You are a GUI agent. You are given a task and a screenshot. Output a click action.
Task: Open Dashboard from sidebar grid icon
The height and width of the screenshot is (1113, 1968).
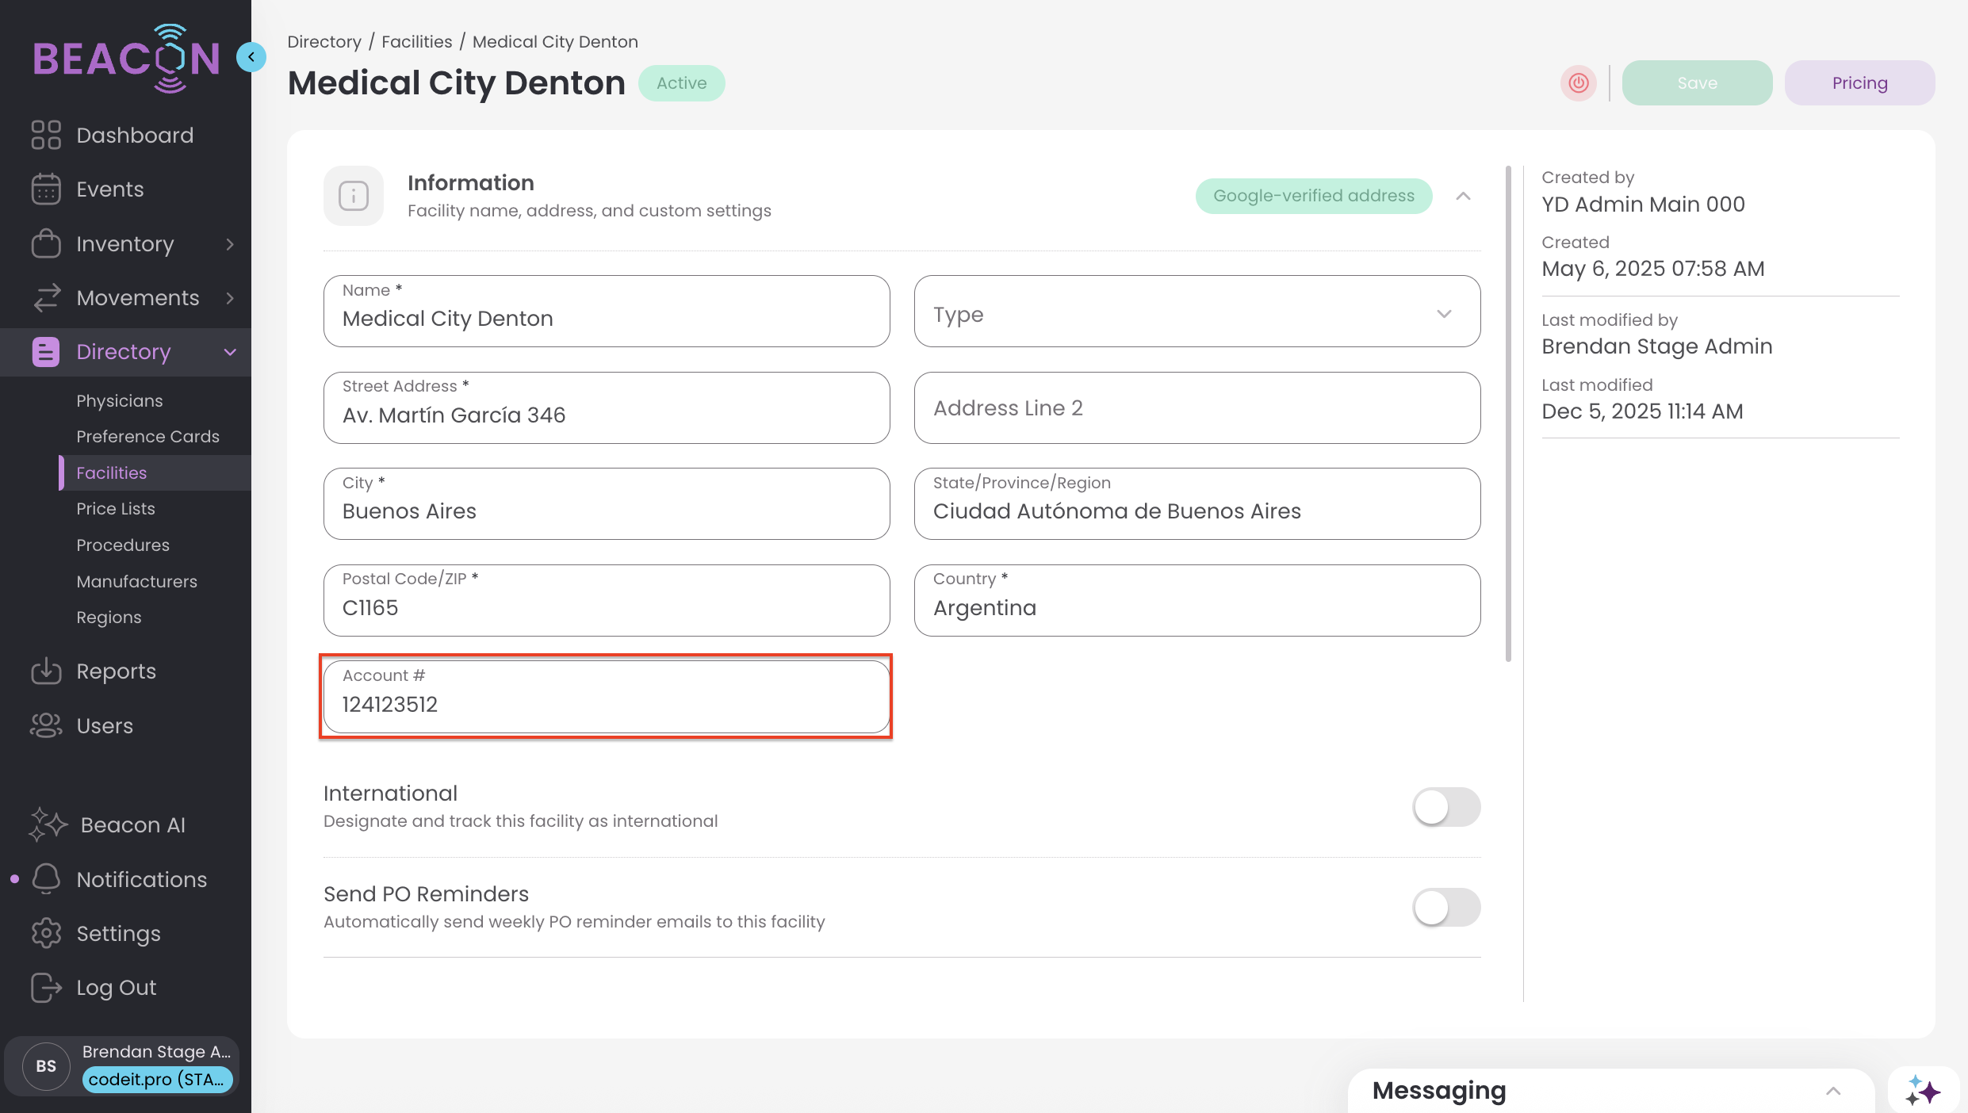point(46,135)
